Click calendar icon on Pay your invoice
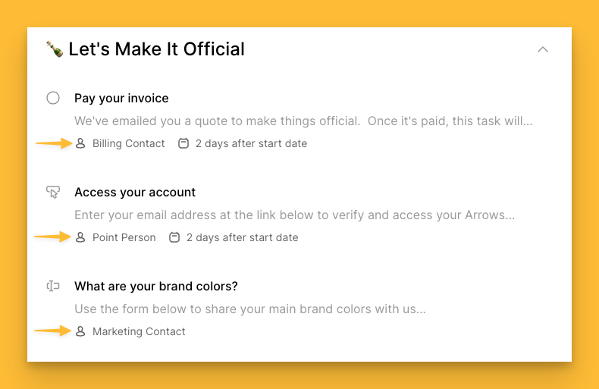The width and height of the screenshot is (599, 389). (x=183, y=143)
